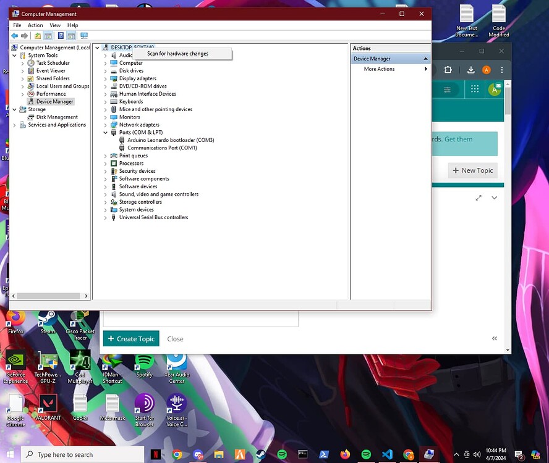This screenshot has width=549, height=463.
Task: Open the More Actions submenu
Action: pyautogui.click(x=378, y=69)
